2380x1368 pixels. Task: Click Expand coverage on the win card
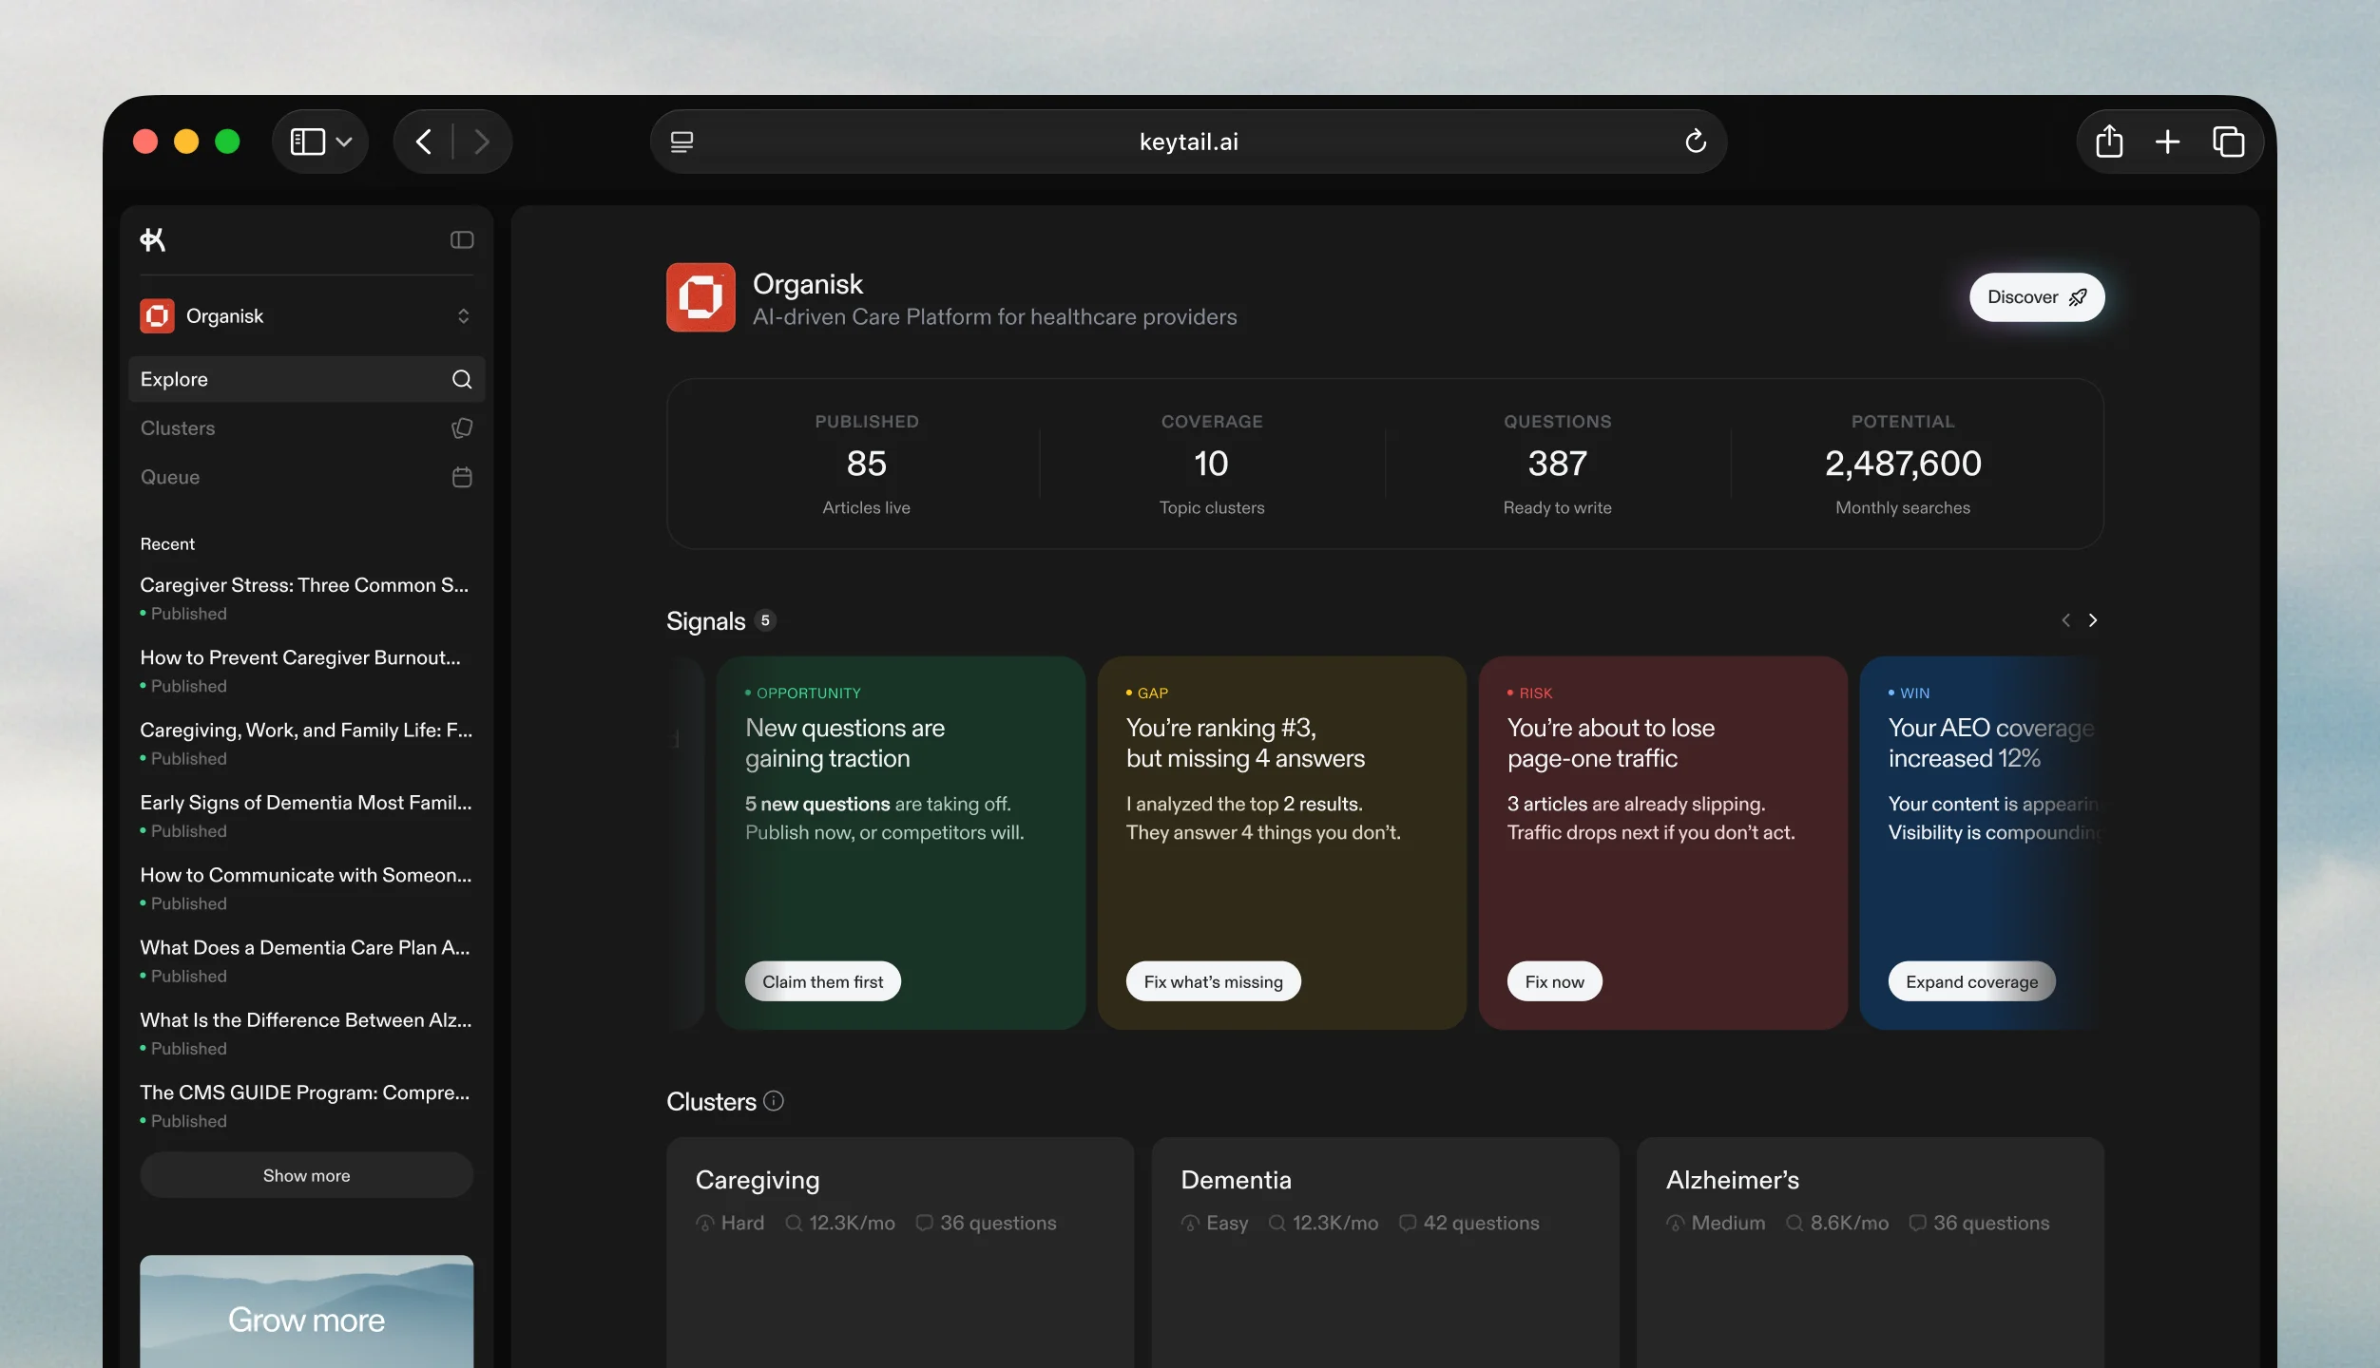1971,980
